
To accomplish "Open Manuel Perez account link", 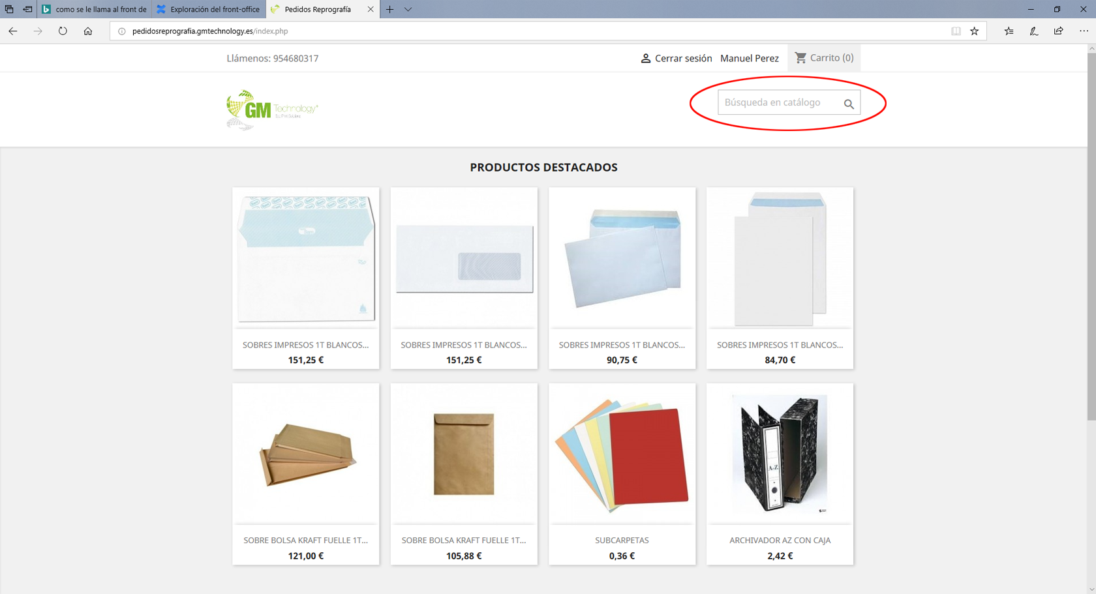I will tap(749, 58).
